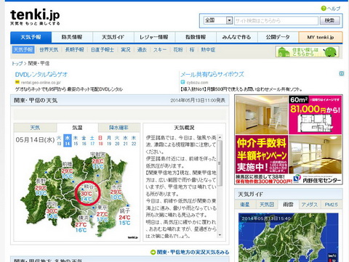Open the 天気予報 main navigation tab
Screen dimensions: 349x262
pos(31,37)
